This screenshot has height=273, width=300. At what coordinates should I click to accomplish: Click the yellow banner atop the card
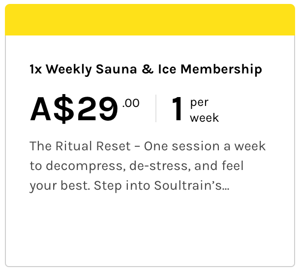point(150,20)
